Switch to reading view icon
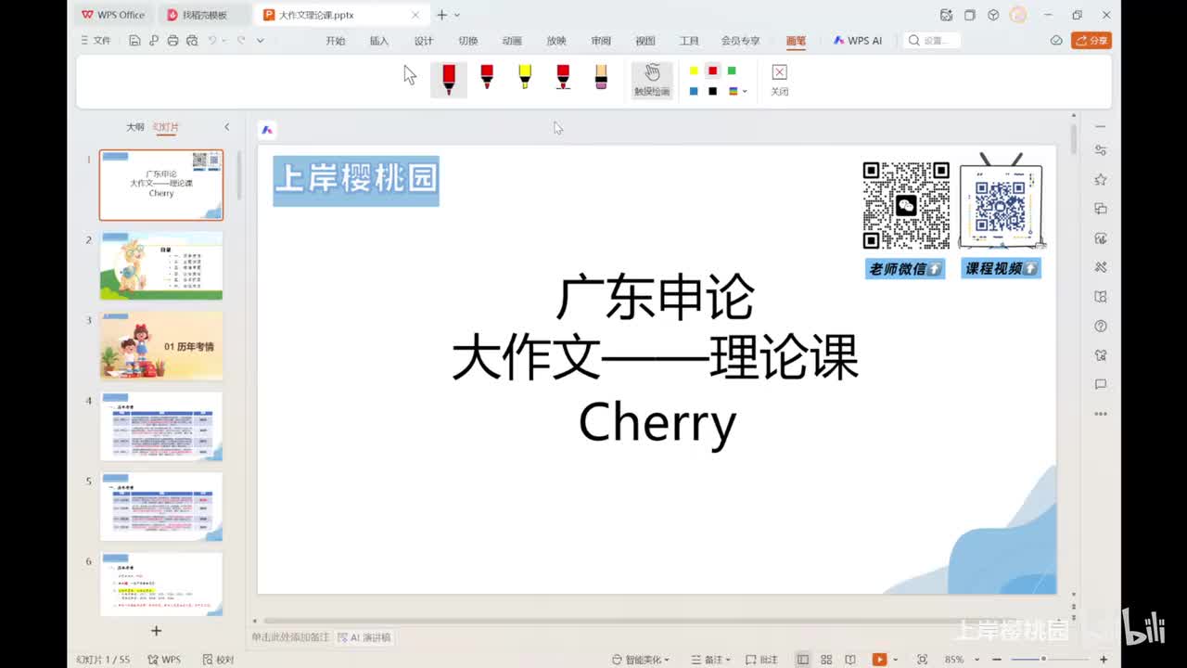This screenshot has height=668, width=1187. 850,660
